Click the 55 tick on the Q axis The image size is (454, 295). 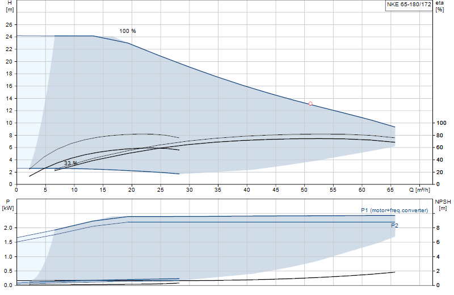coord(333,190)
